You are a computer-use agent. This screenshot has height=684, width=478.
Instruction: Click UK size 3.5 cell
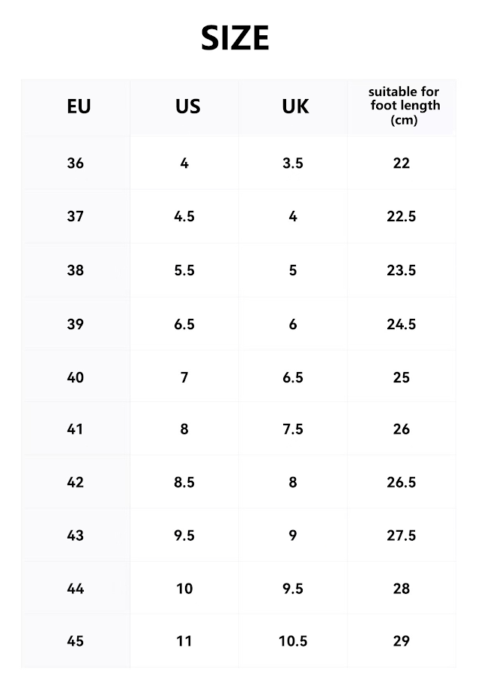(x=293, y=163)
